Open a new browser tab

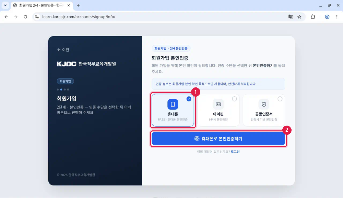tap(78, 5)
